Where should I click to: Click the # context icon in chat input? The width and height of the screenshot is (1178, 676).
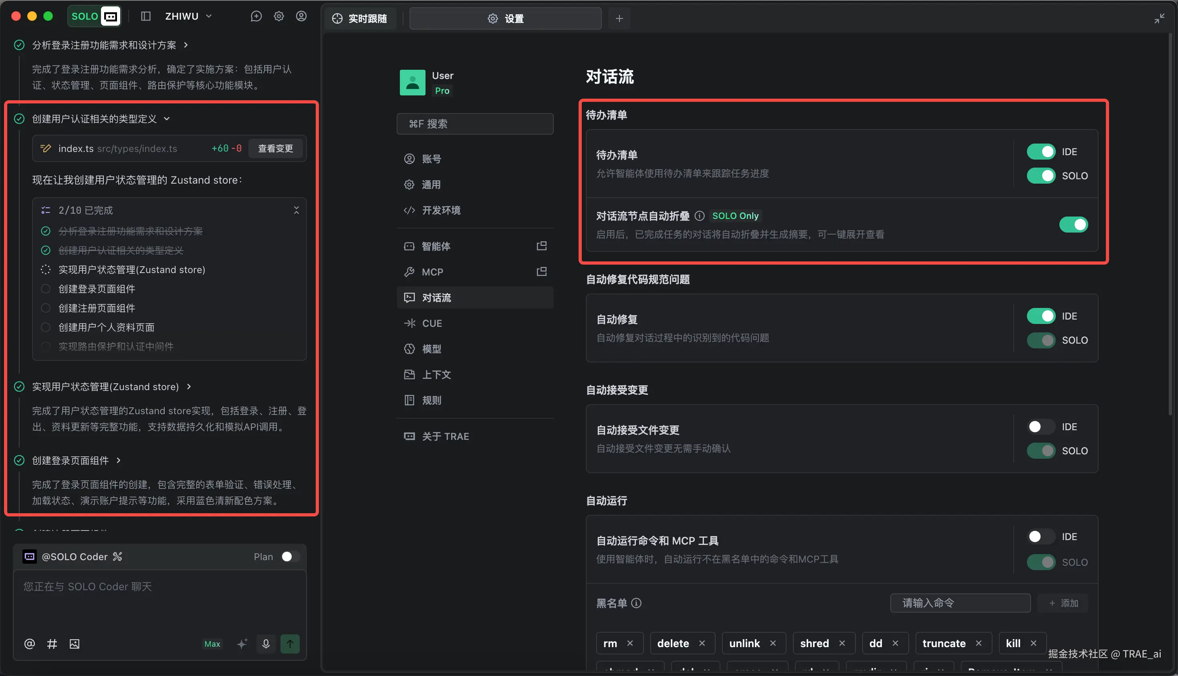(52, 644)
